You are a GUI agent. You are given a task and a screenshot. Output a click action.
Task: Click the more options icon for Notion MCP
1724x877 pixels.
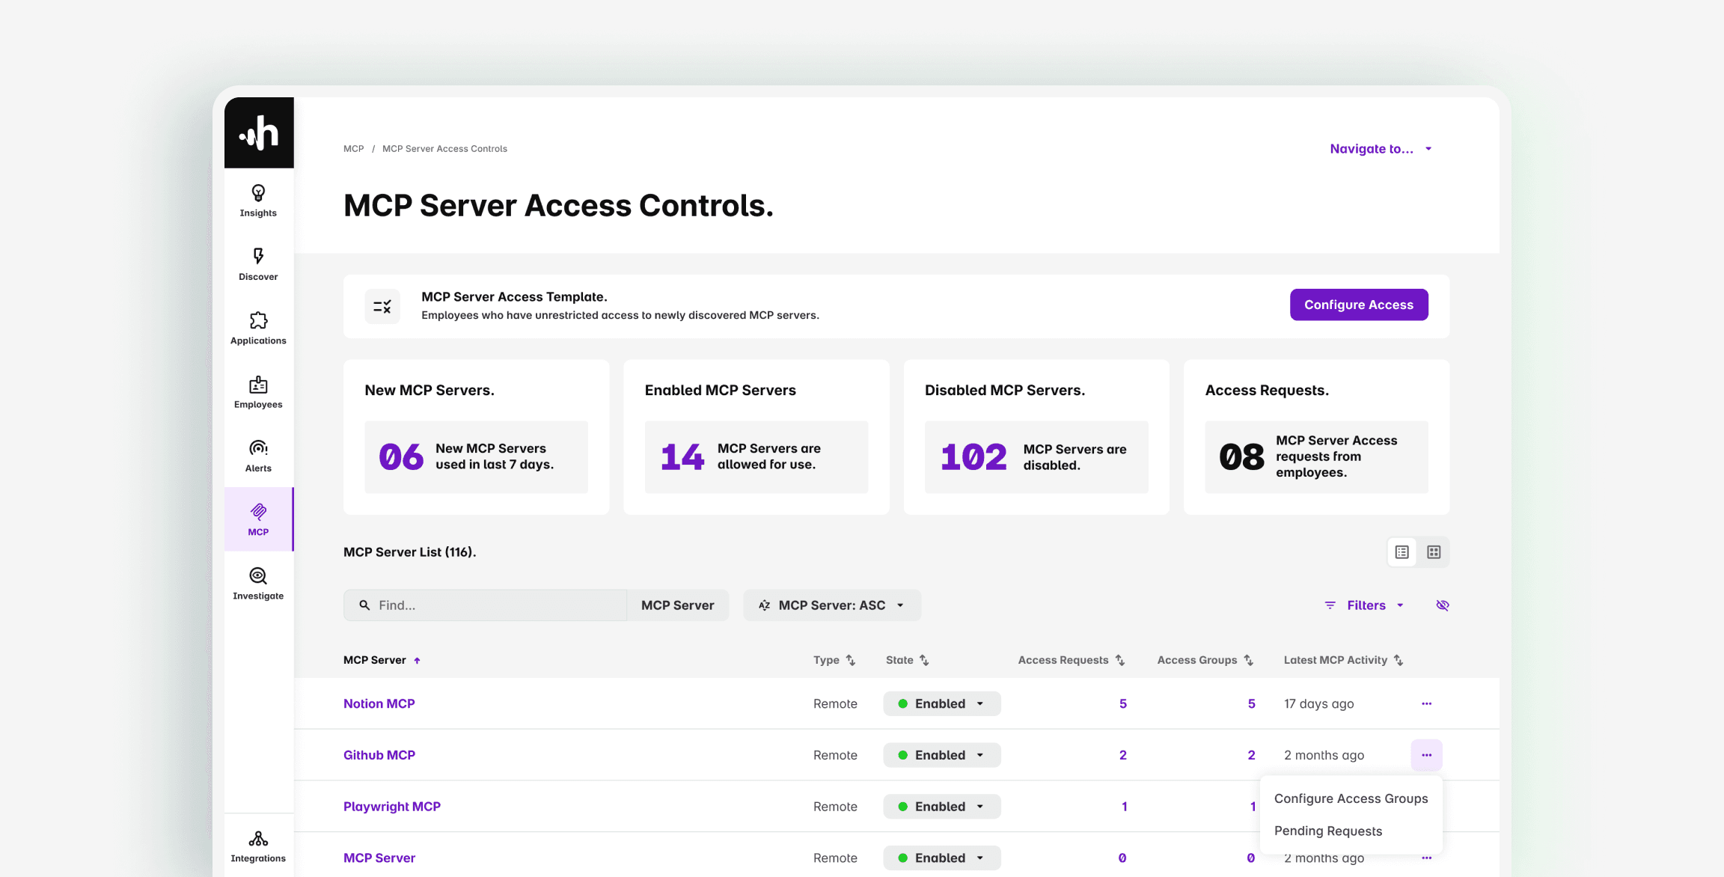coord(1426,703)
